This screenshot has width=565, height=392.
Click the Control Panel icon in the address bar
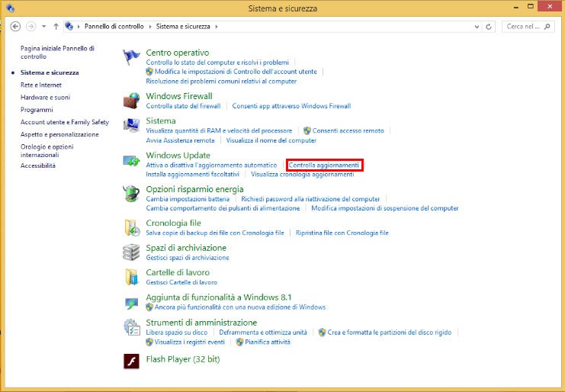point(69,26)
